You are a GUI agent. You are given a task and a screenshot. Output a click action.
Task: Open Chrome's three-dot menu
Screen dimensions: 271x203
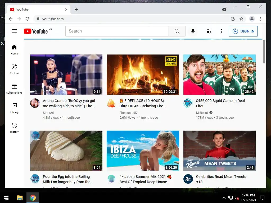260,19
